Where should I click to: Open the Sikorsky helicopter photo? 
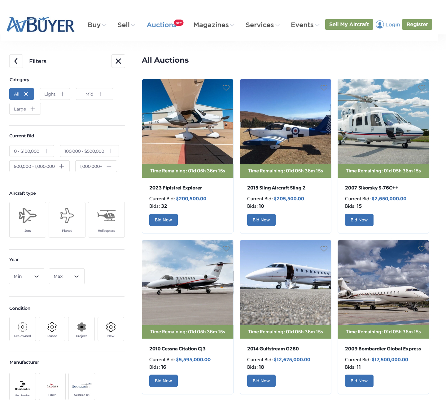click(383, 122)
